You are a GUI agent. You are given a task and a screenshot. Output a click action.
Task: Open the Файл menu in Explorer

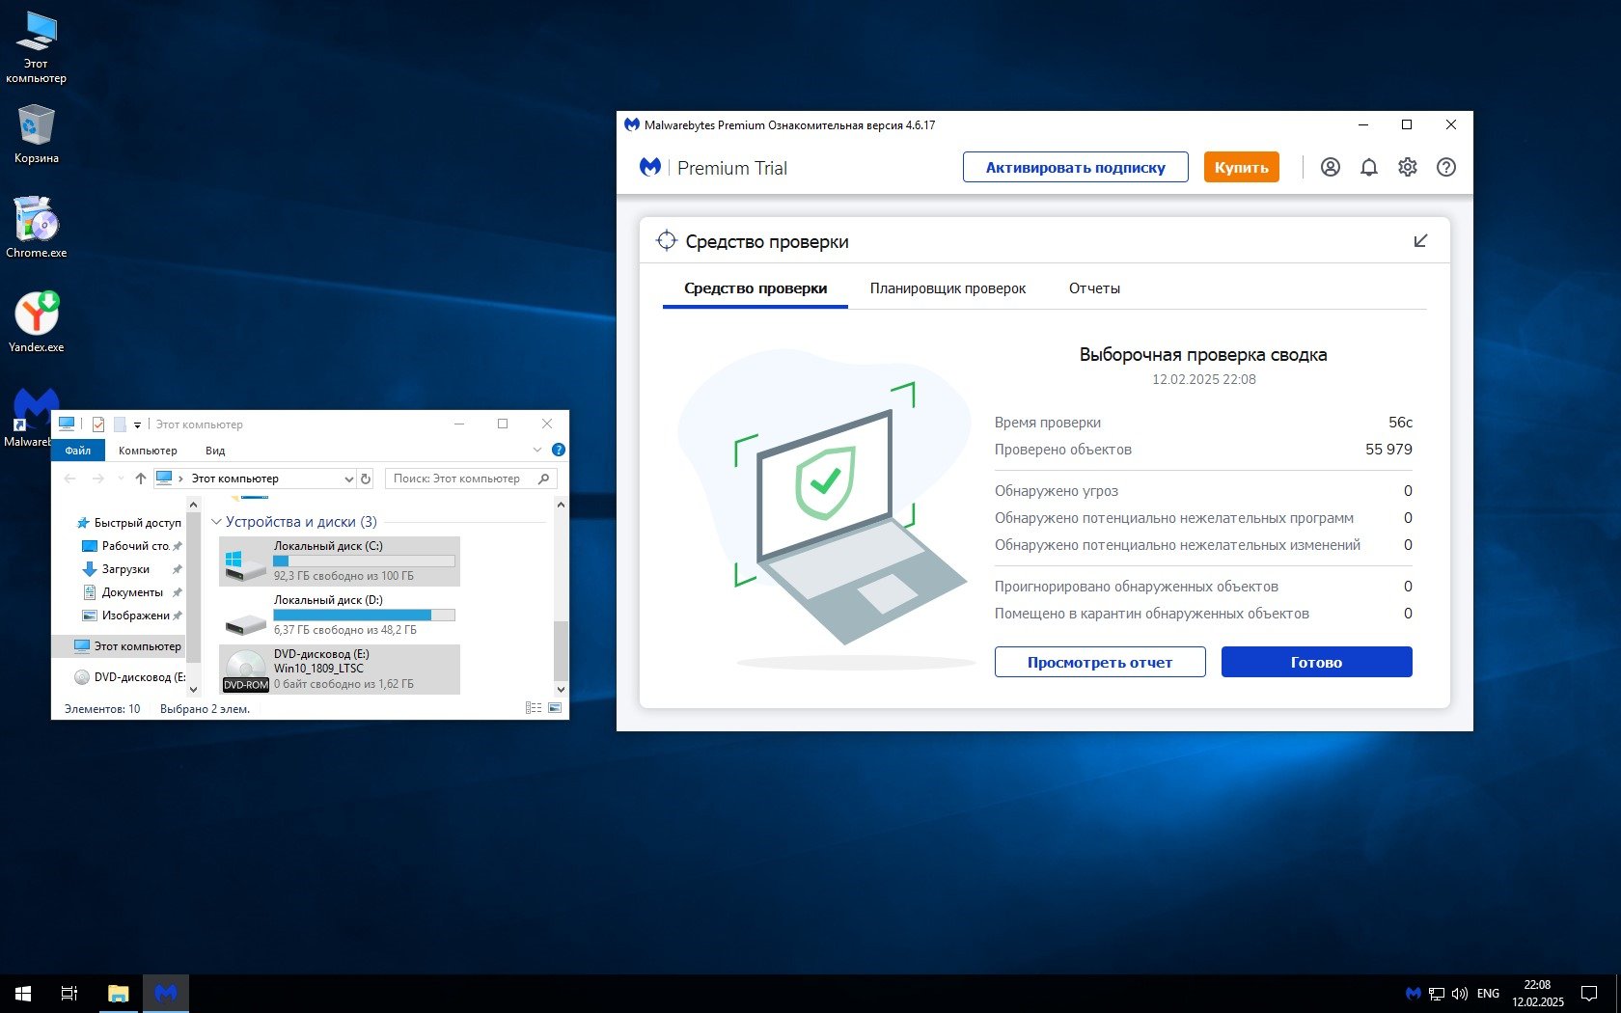[78, 451]
